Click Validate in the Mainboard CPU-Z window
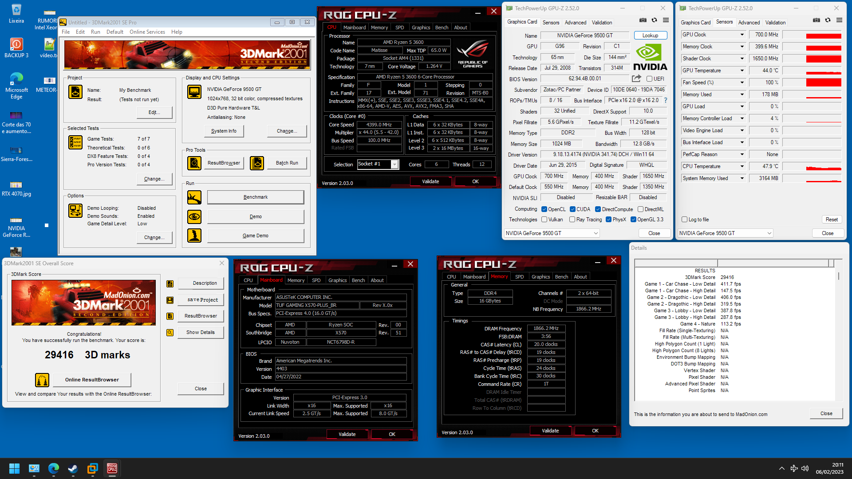Screen dimensions: 852x479 coord(347,434)
